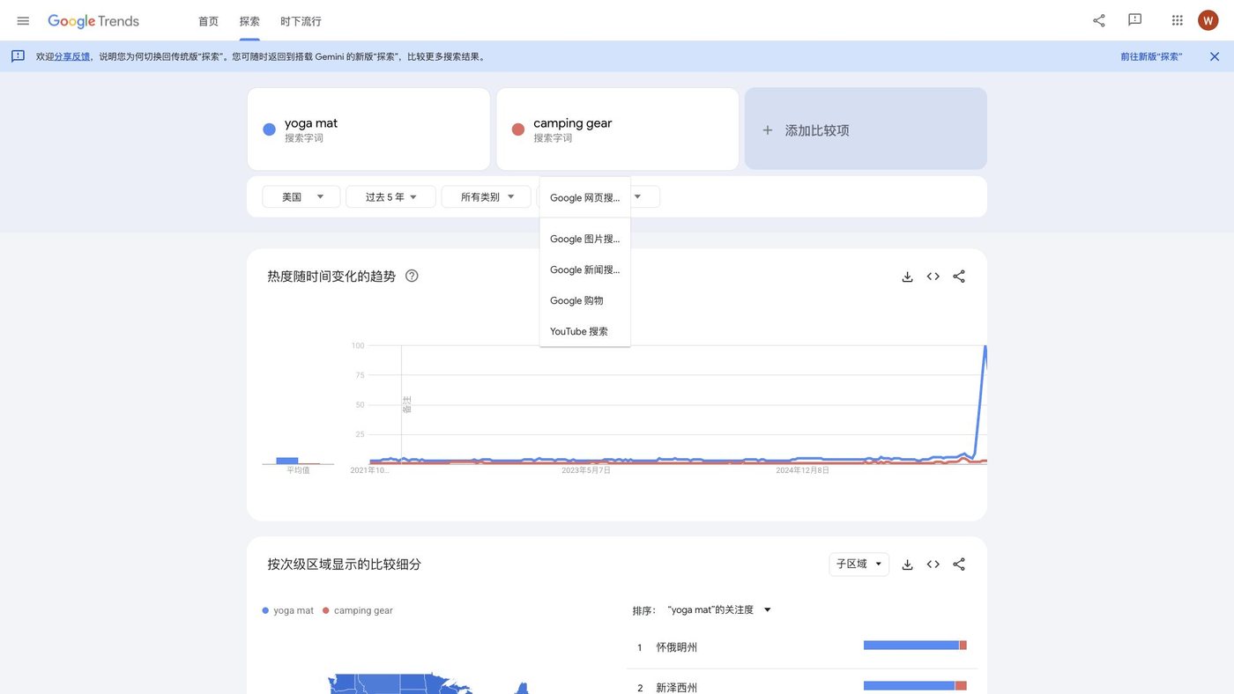Click the plus icon to add comparison
This screenshot has width=1234, height=694.
[768, 130]
